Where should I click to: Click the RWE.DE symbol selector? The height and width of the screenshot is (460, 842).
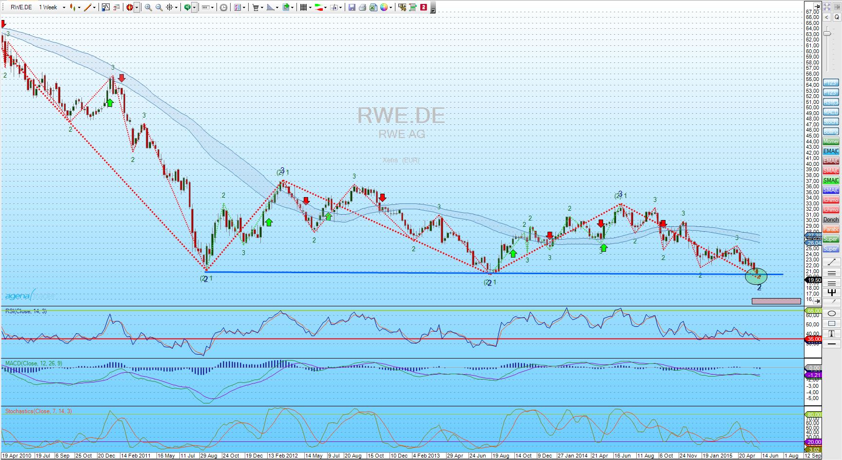point(21,7)
